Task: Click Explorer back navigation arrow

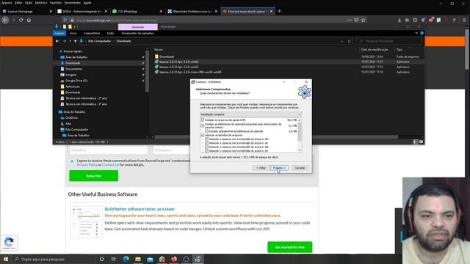Action: click(57, 41)
